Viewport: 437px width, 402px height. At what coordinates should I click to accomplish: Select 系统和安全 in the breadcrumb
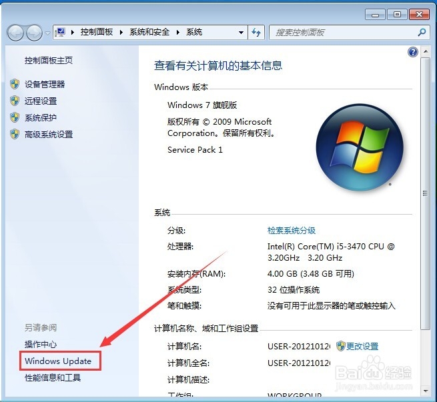click(149, 32)
